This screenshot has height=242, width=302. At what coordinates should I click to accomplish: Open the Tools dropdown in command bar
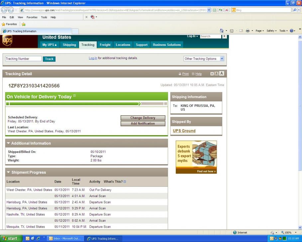(x=283, y=31)
